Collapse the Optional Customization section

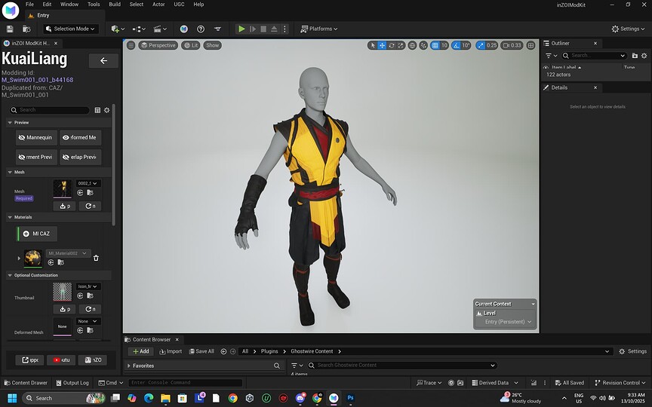tap(10, 275)
